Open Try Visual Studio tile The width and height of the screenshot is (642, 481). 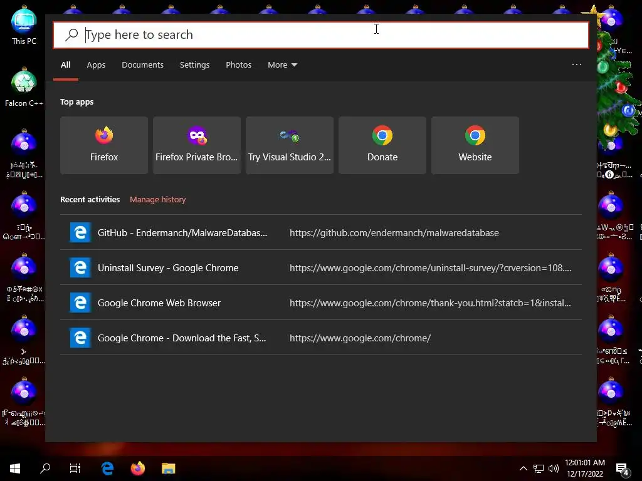pos(290,145)
